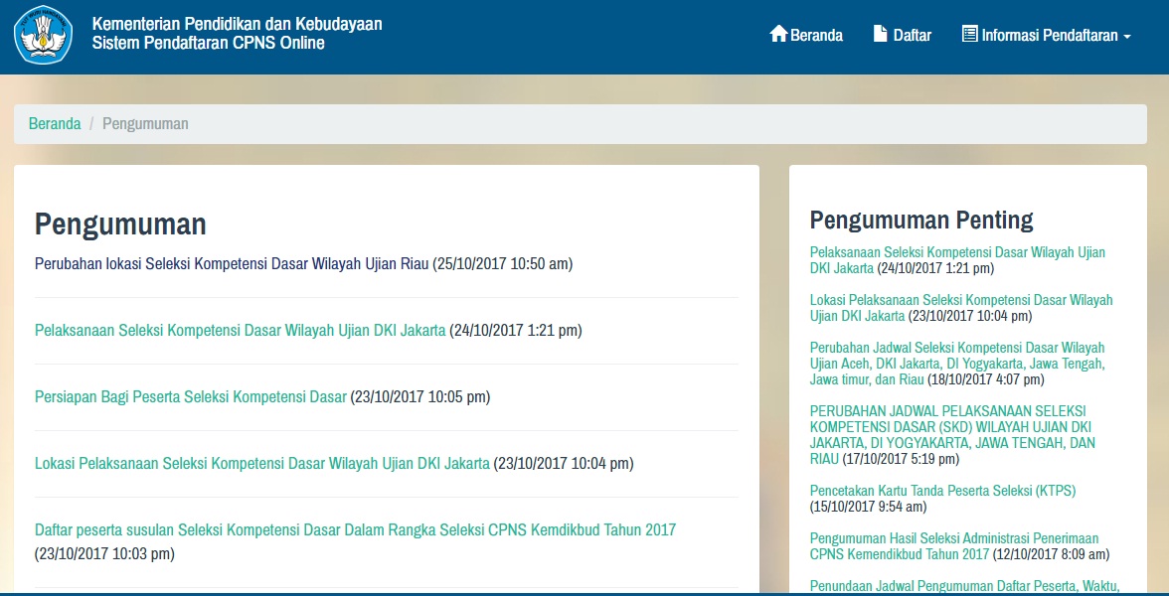The width and height of the screenshot is (1169, 596).
Task: Open sidebar Lokasi Pelaksanaan Seleksi DKI Jakarta link
Action: coord(961,301)
